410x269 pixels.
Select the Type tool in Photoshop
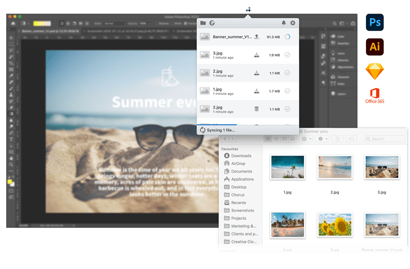pos(11,139)
